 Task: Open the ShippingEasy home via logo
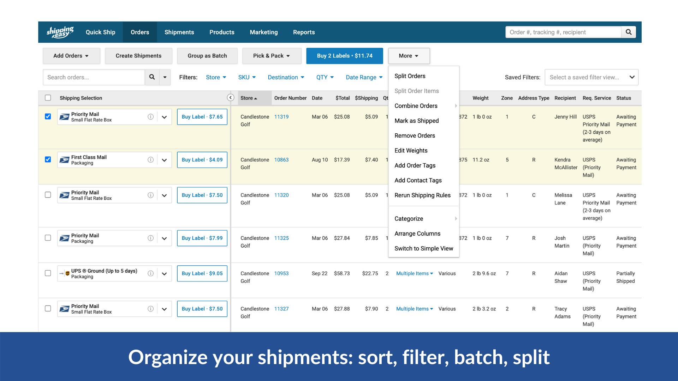pos(60,32)
